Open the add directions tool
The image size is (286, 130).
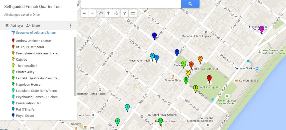click(124, 13)
